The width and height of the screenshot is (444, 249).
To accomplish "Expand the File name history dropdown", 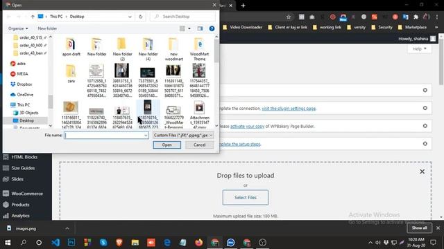I will [146, 136].
